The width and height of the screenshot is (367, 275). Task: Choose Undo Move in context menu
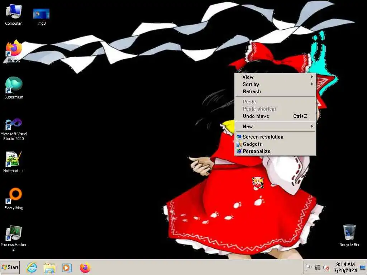pyautogui.click(x=275, y=116)
